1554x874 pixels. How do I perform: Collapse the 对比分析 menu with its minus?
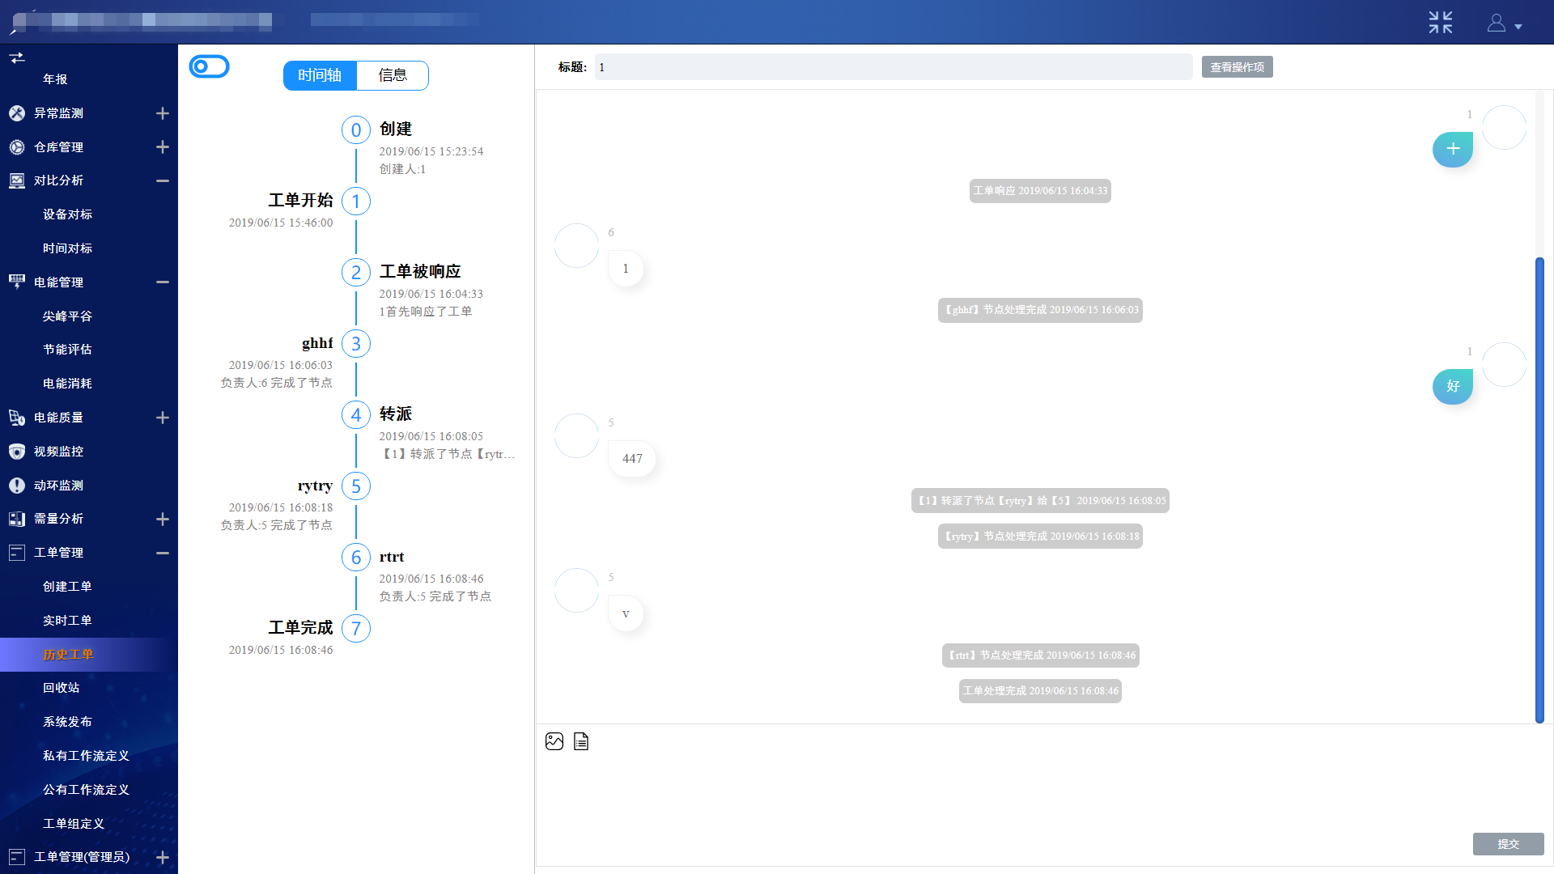coord(163,180)
